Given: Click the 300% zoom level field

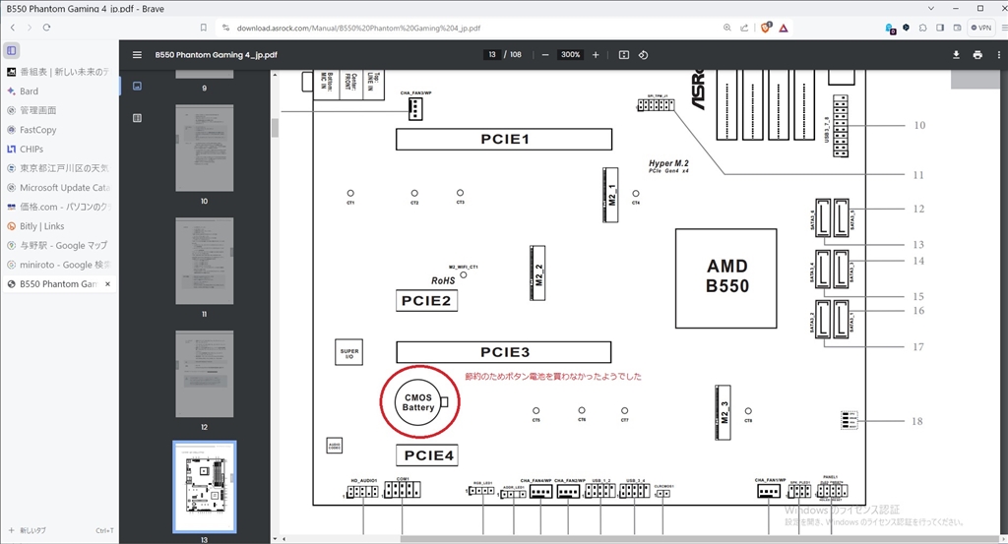Looking at the screenshot, I should click(x=571, y=54).
